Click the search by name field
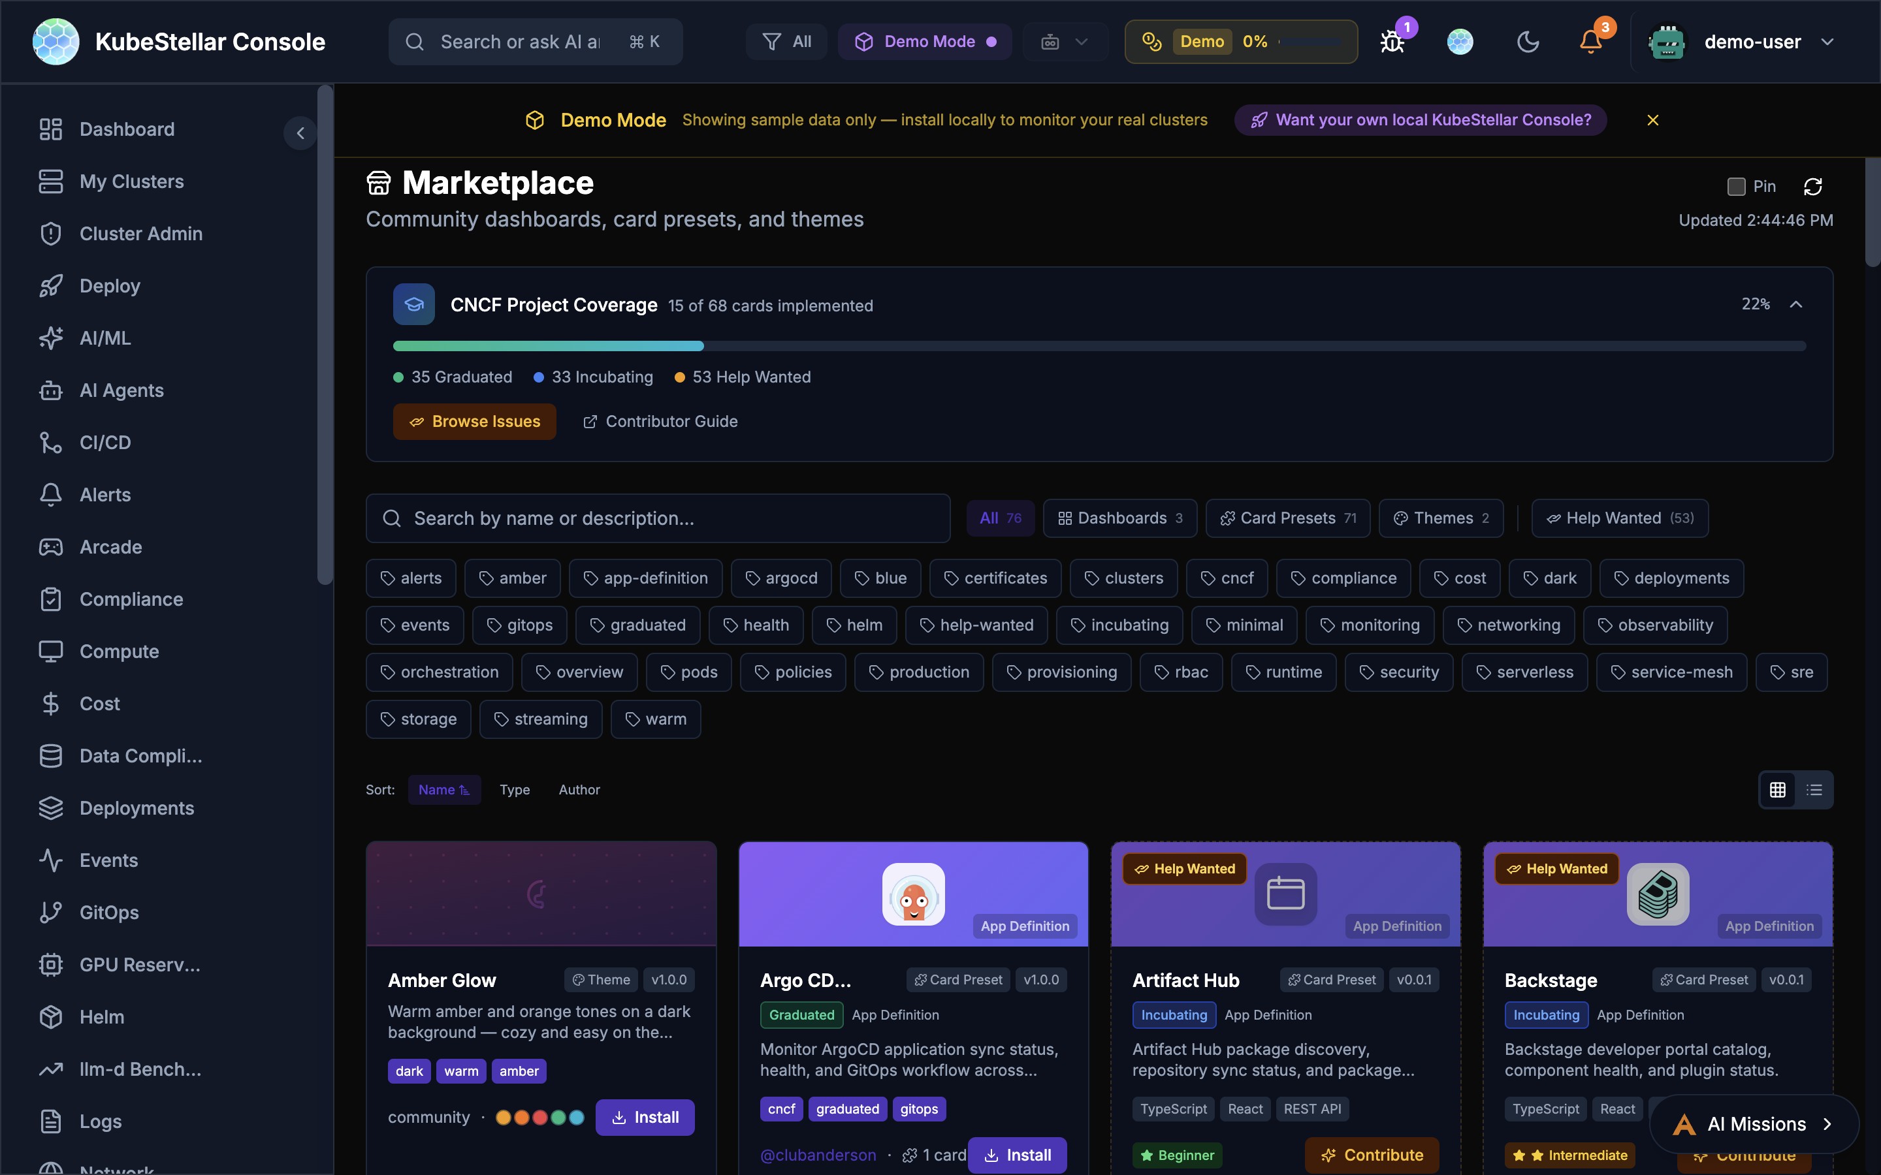The width and height of the screenshot is (1881, 1175). 657,518
